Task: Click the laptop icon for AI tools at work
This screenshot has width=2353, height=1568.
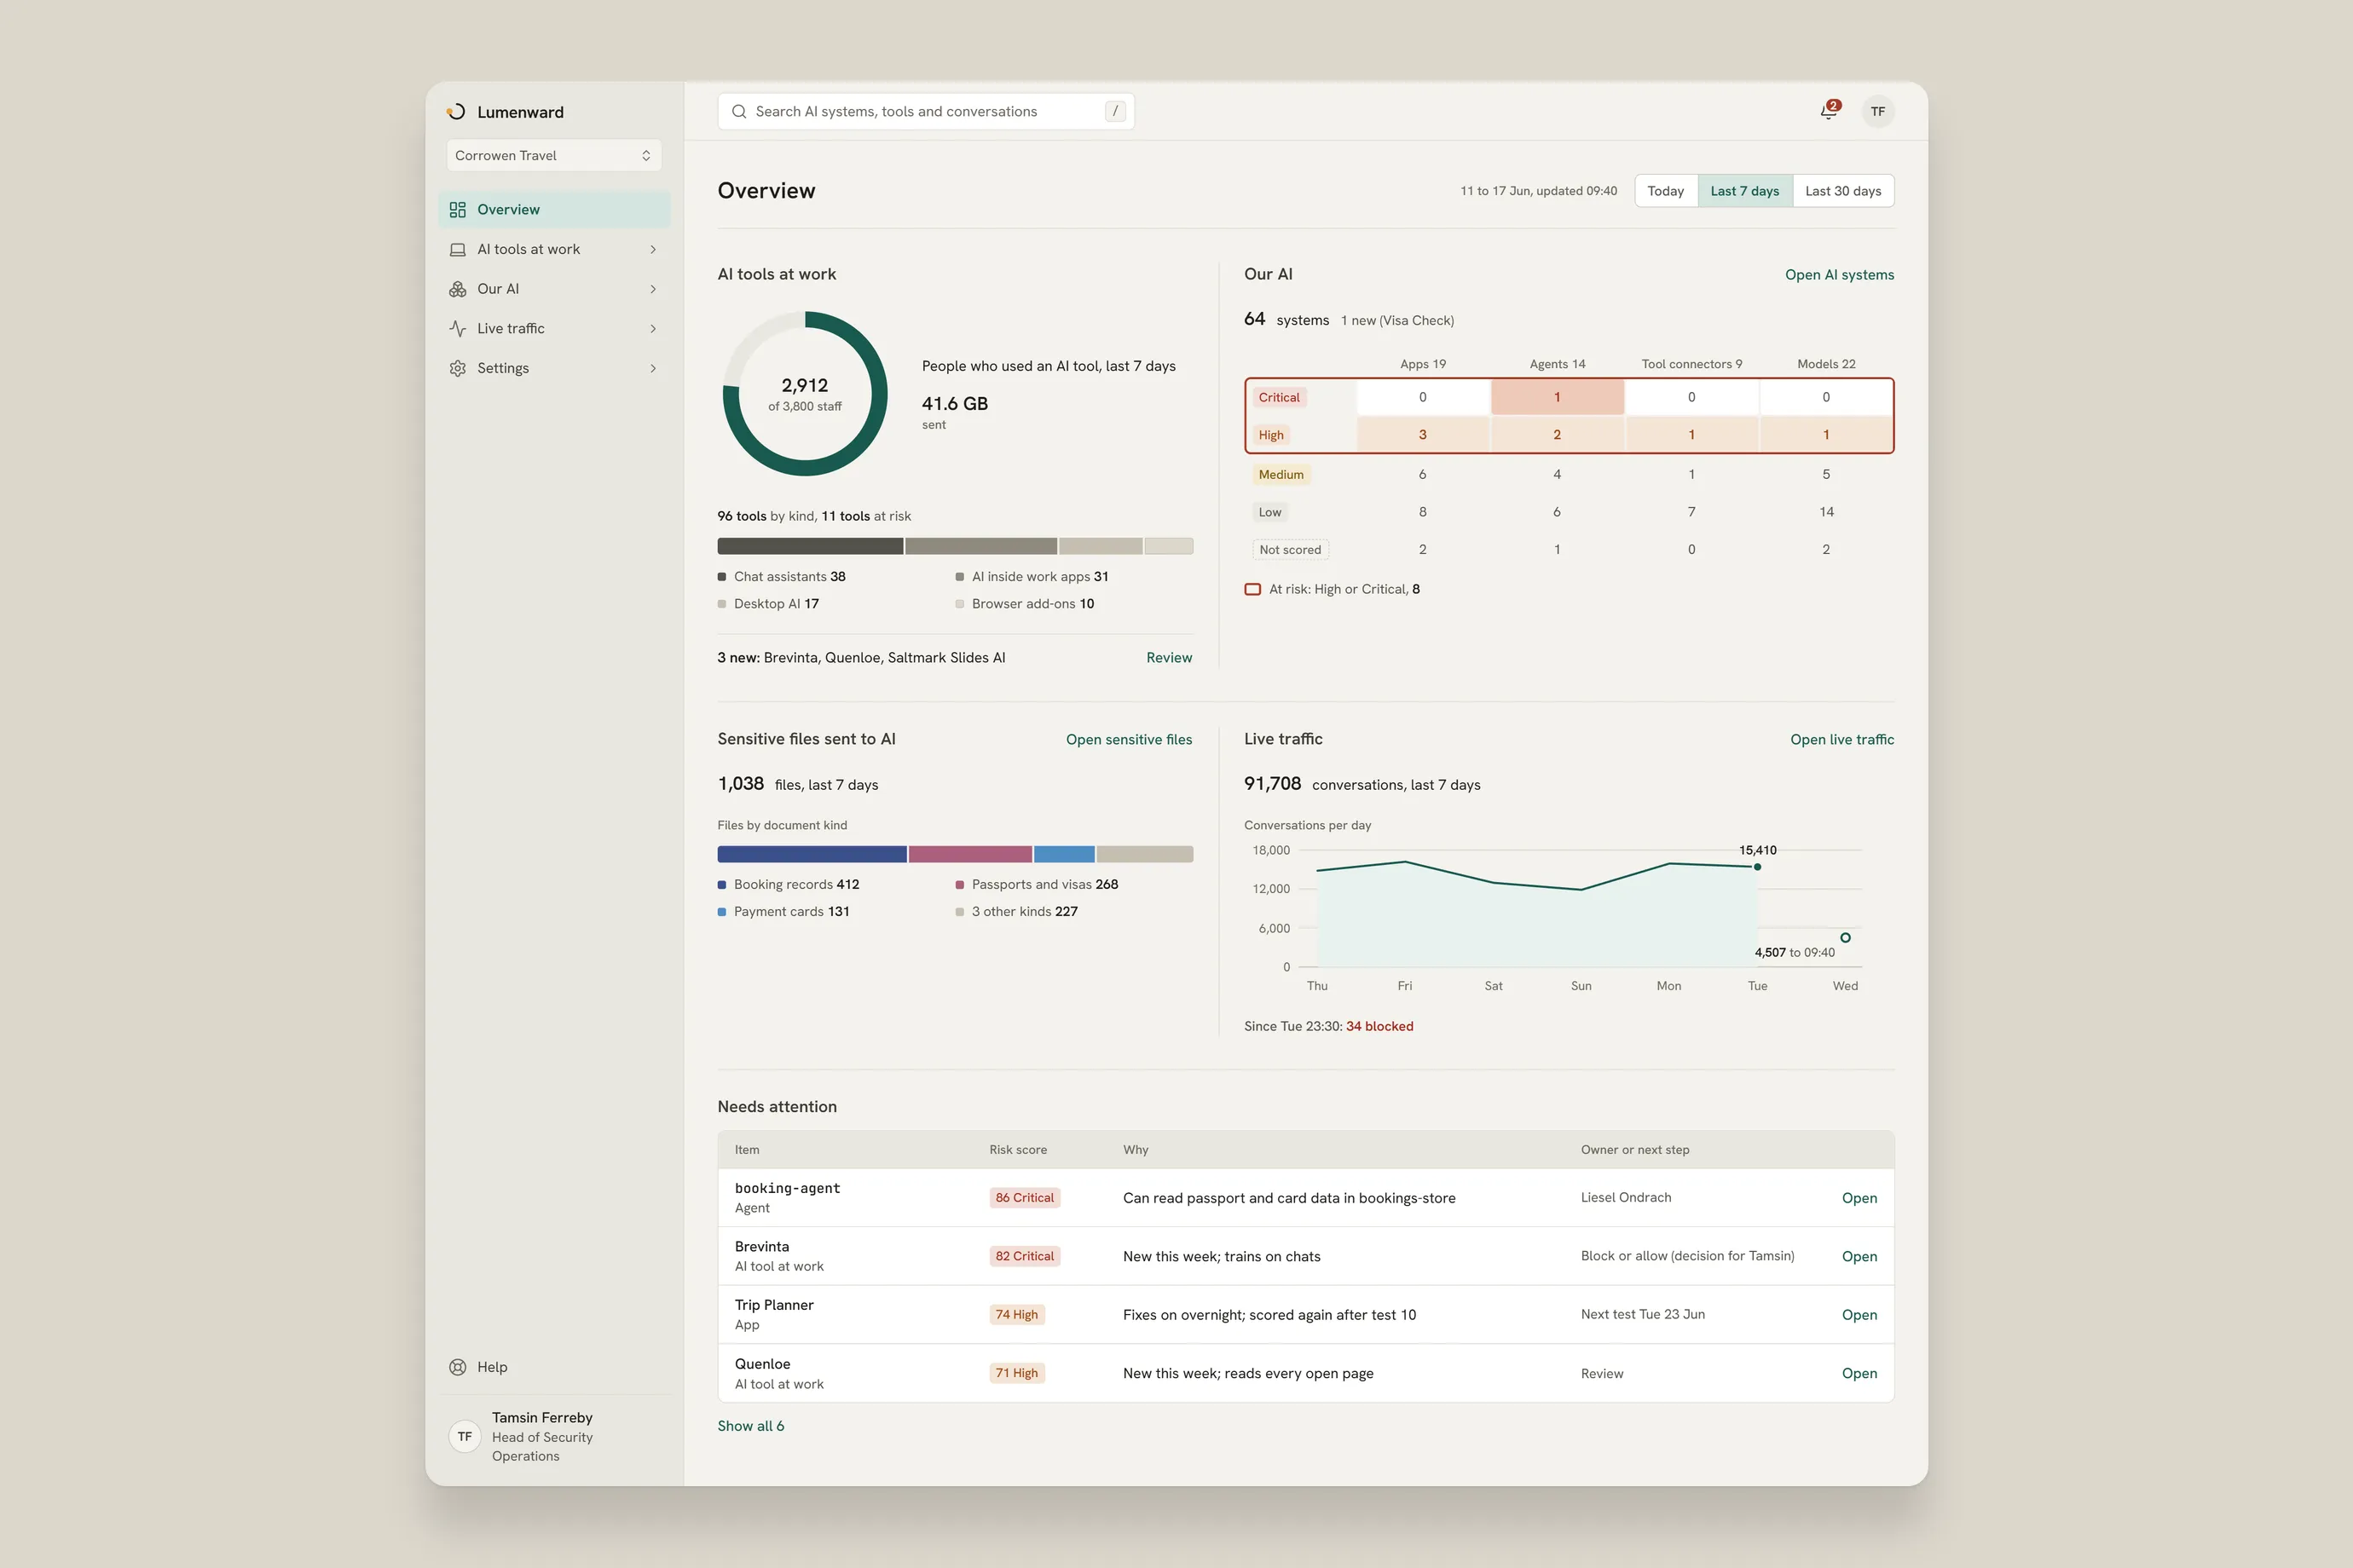Action: point(457,249)
